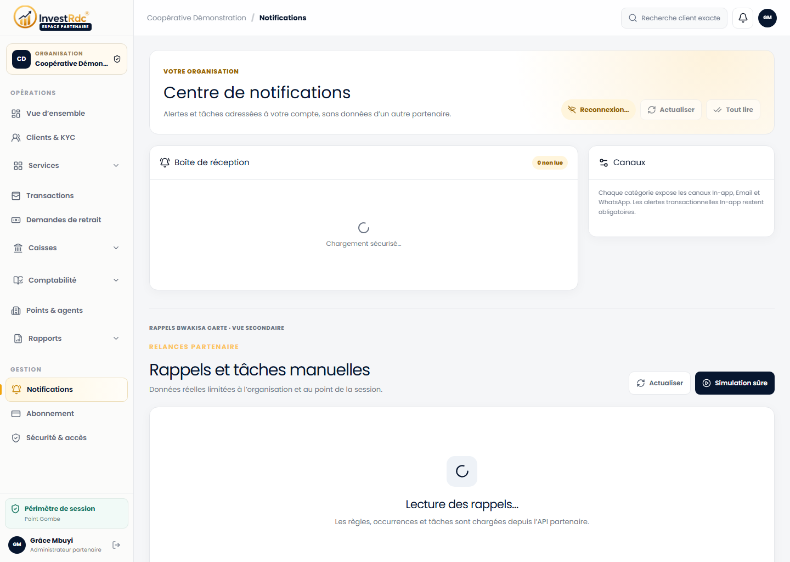
Task: Click the CD organisation badge
Action: [x=21, y=59]
